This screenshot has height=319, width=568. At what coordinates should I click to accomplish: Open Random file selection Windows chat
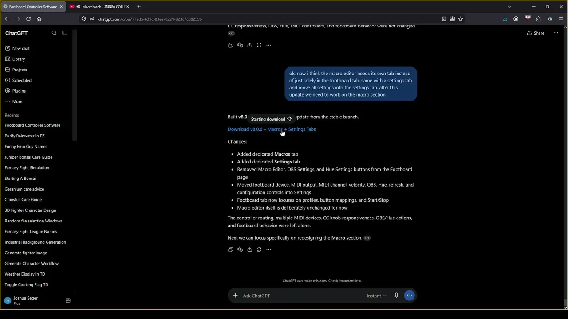coord(33,221)
